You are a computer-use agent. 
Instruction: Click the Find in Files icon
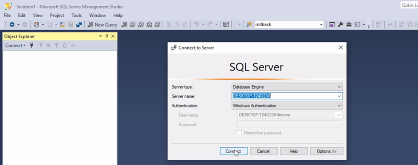249,24
